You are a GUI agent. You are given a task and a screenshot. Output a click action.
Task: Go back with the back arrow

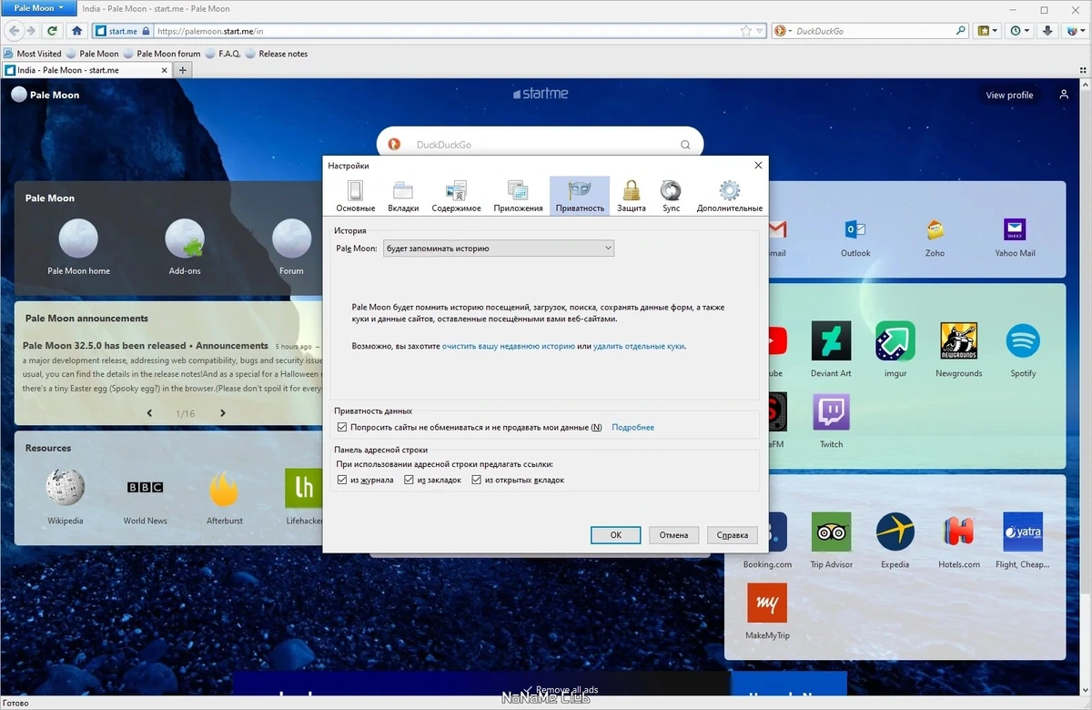pos(15,31)
